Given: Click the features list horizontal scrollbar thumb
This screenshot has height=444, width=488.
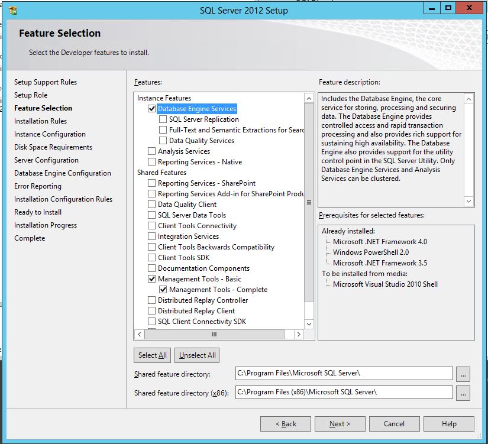Looking at the screenshot, I should coord(214,334).
